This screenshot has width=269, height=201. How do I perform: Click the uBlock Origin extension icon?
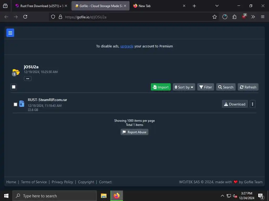click(x=244, y=16)
